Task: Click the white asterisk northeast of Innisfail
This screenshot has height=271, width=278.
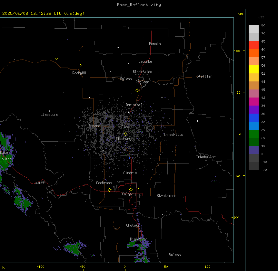Action: (162, 98)
